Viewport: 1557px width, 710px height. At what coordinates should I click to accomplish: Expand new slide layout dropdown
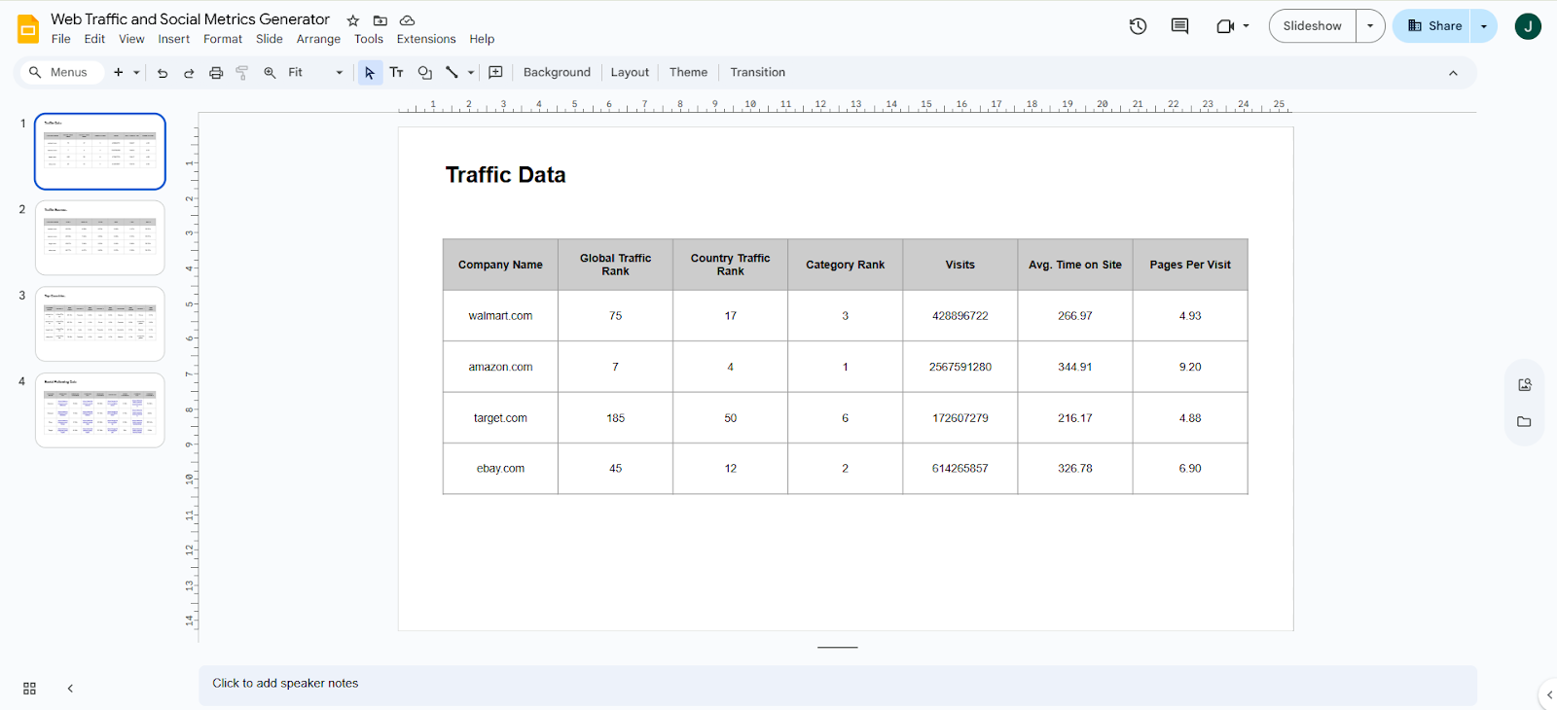coord(136,73)
